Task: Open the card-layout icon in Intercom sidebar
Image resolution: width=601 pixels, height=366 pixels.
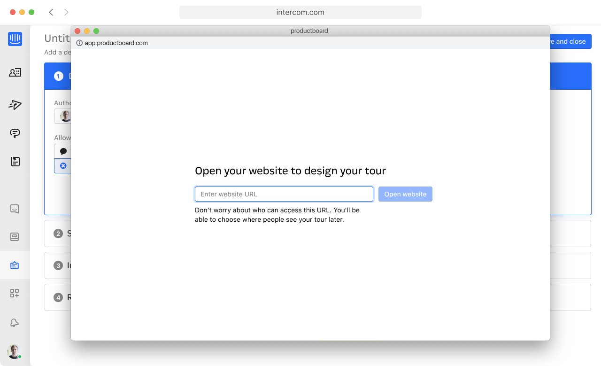Action: (15, 237)
